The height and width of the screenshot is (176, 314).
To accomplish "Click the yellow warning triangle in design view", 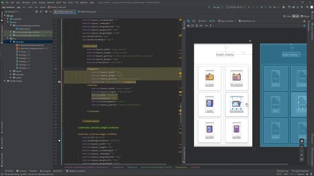I will click(x=304, y=21).
